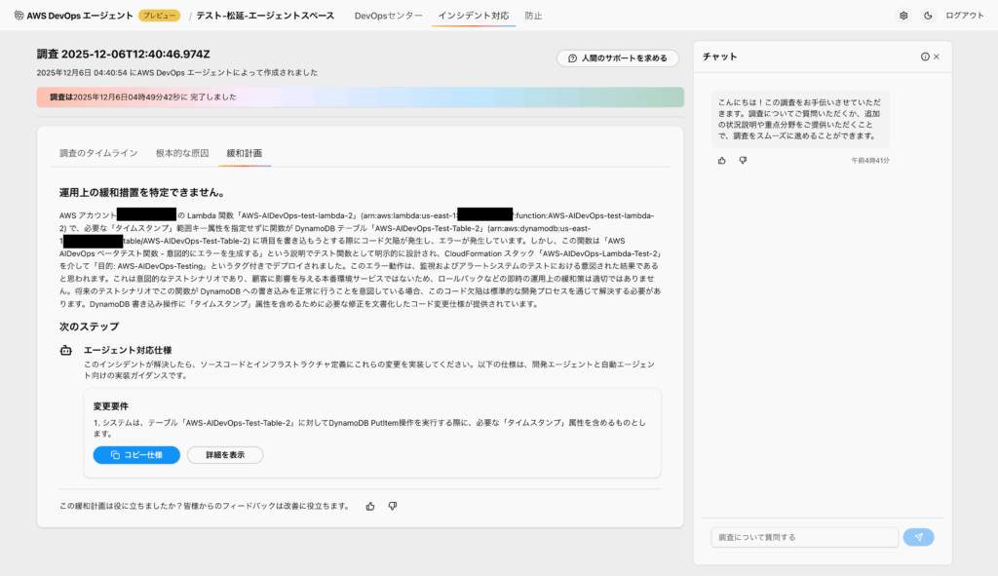Thumbs up the chat greeting message

(722, 160)
